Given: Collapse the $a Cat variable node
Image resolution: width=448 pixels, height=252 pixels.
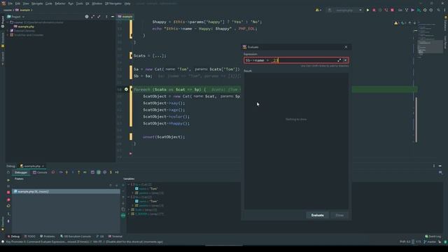Looking at the screenshot, I should (129, 185).
